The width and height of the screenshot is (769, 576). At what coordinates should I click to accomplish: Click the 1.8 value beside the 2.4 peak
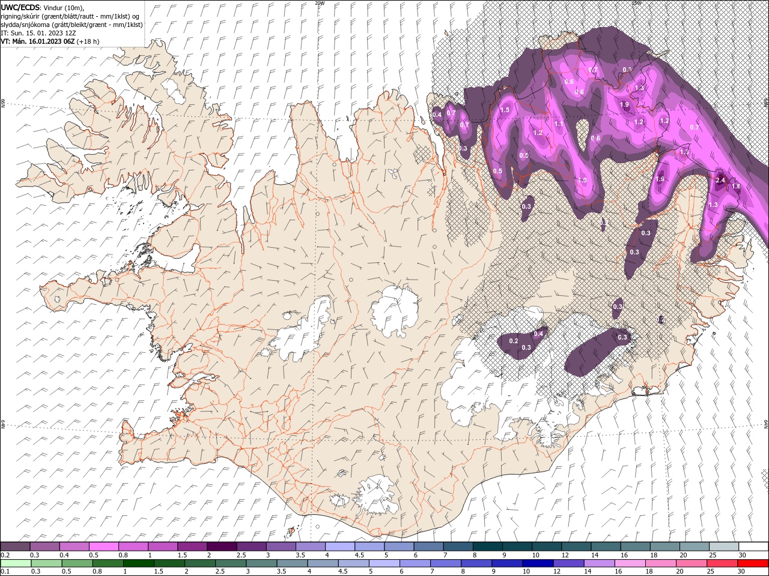[735, 187]
